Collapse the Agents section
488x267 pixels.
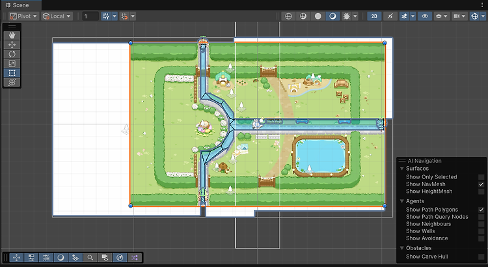point(402,201)
